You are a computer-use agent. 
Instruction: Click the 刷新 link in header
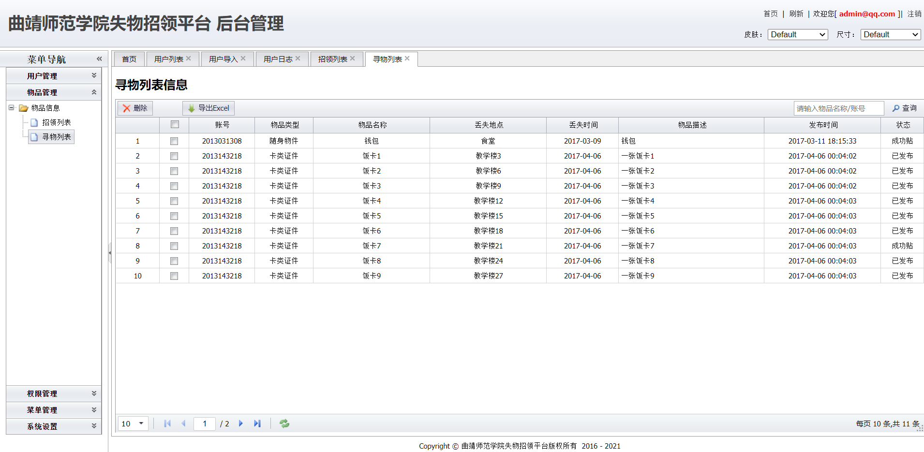pos(796,14)
